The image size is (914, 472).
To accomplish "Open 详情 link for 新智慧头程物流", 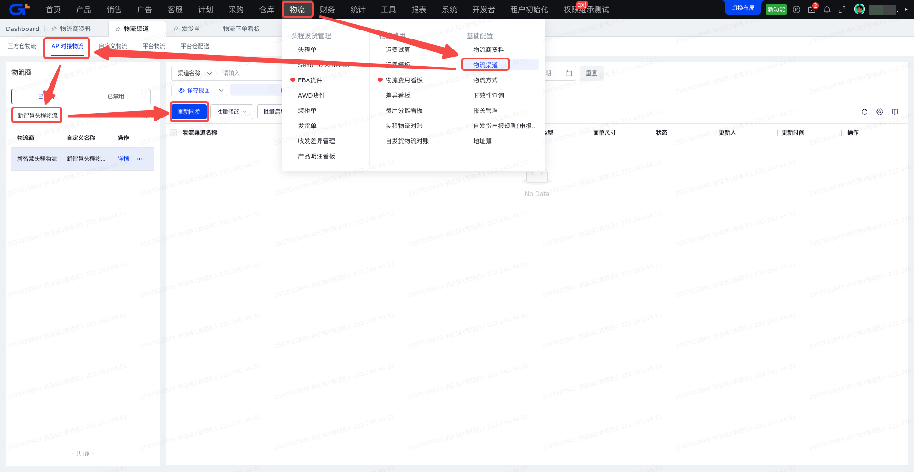I will [x=123, y=159].
